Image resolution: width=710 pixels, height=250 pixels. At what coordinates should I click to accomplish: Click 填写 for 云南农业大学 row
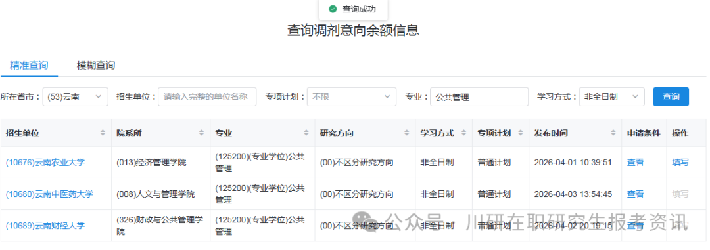click(680, 162)
